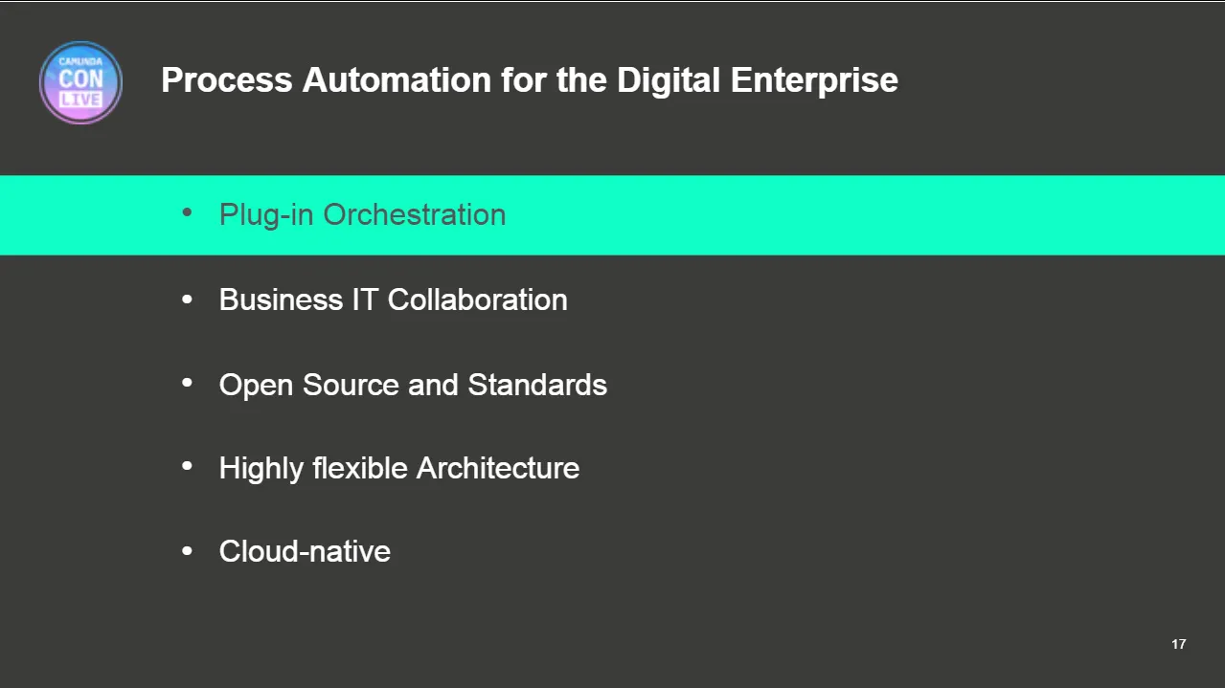Click the "Business IT Collaboration" bullet text
The width and height of the screenshot is (1225, 688).
click(x=393, y=300)
